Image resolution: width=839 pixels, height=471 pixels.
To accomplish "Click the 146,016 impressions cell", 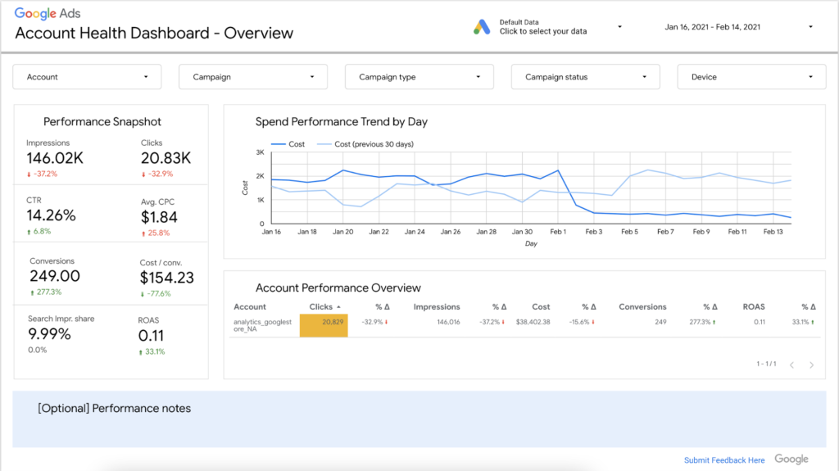I will tap(448, 322).
